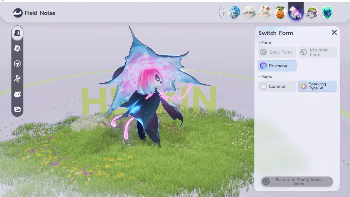Switch to Mountain Form
The width and height of the screenshot is (350, 197).
317,52
